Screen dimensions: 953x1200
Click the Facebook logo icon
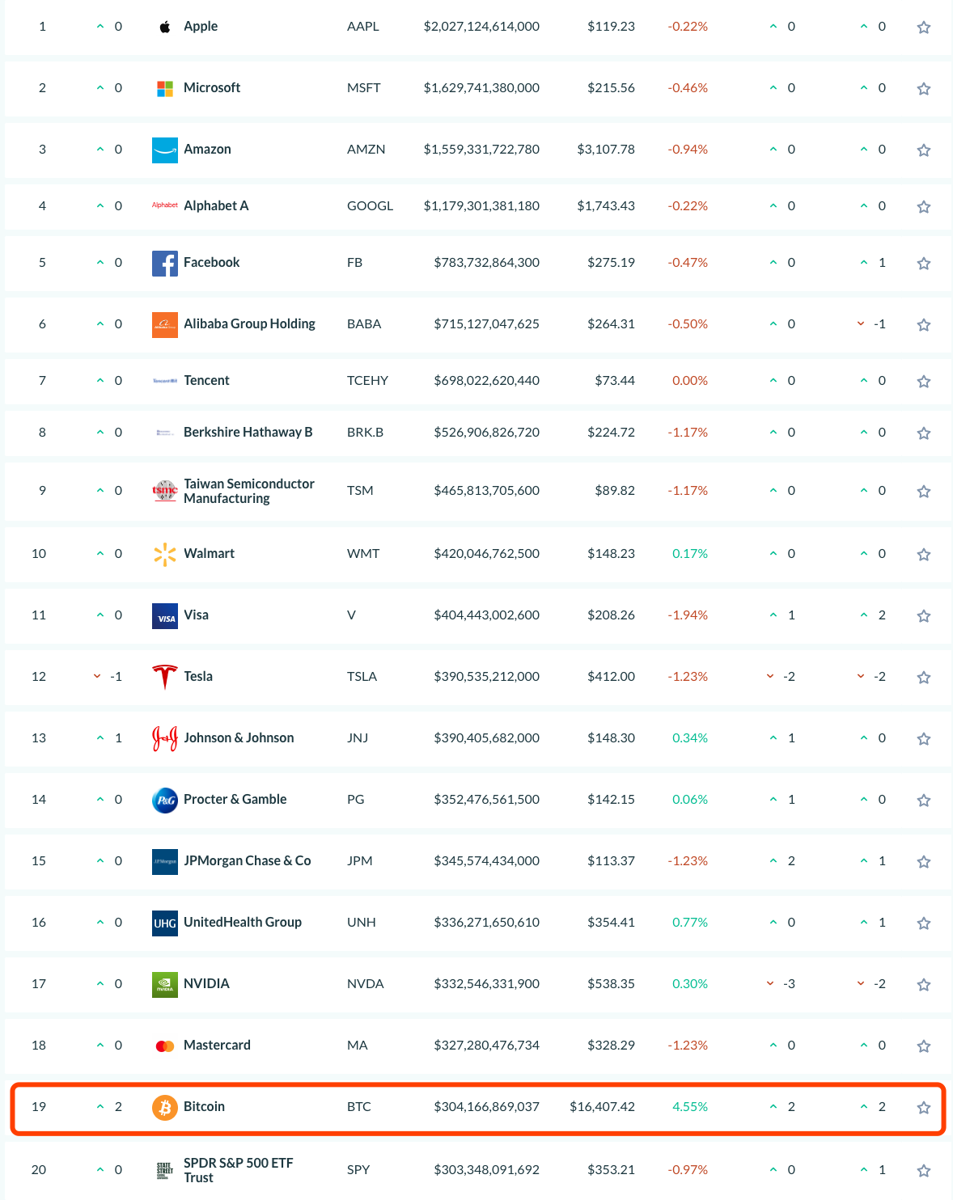tap(165, 264)
